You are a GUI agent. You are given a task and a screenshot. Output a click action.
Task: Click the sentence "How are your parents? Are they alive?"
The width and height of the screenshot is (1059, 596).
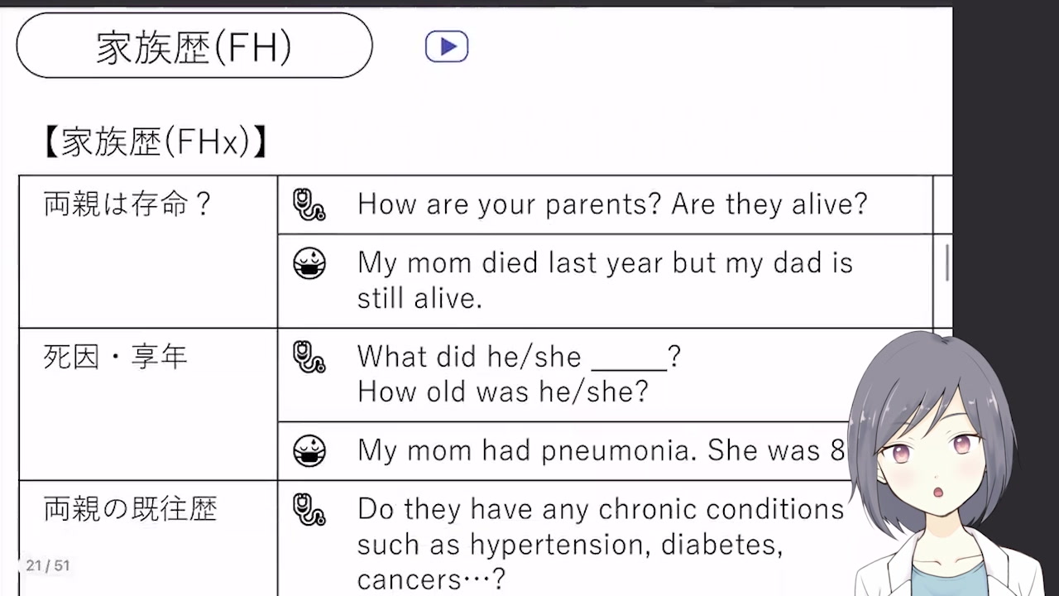[x=612, y=204]
